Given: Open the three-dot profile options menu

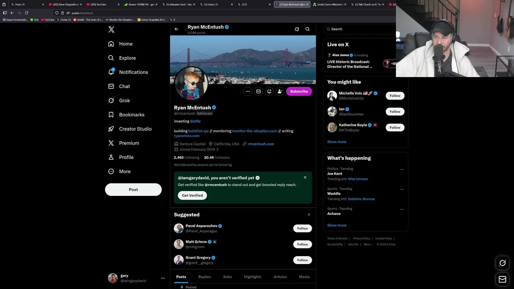Looking at the screenshot, I should pos(248,92).
